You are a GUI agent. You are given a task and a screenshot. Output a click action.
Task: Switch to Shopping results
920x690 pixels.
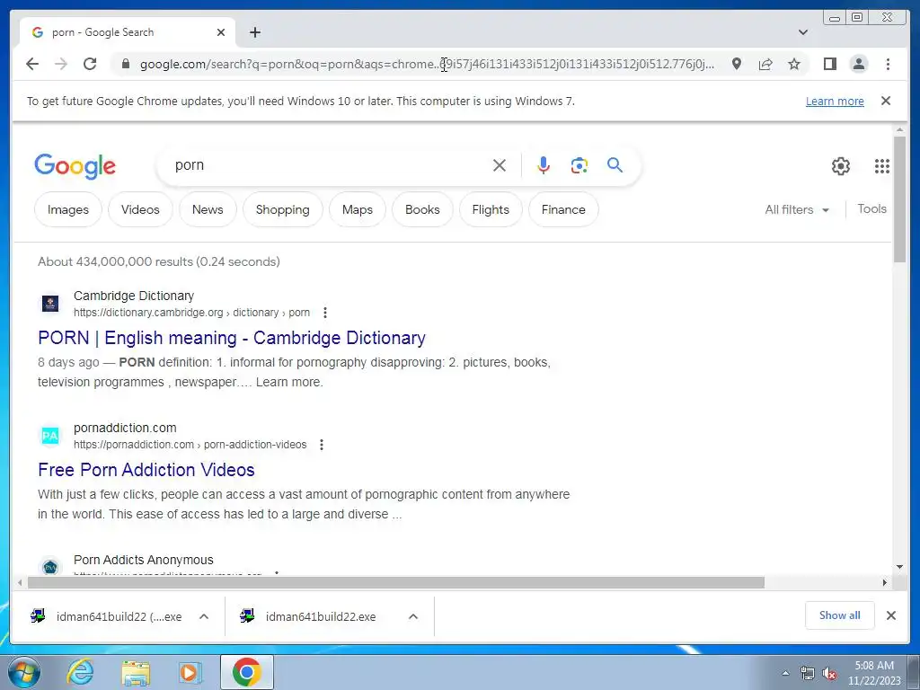(282, 209)
